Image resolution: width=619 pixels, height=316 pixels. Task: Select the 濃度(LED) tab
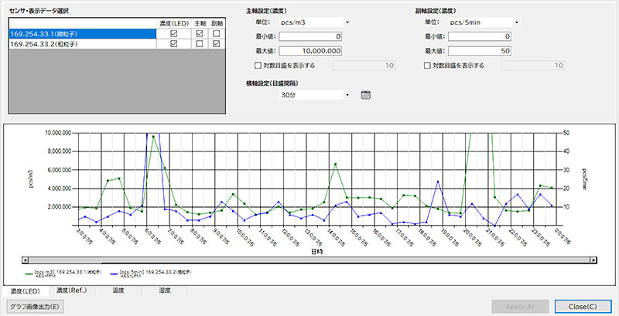(x=25, y=291)
